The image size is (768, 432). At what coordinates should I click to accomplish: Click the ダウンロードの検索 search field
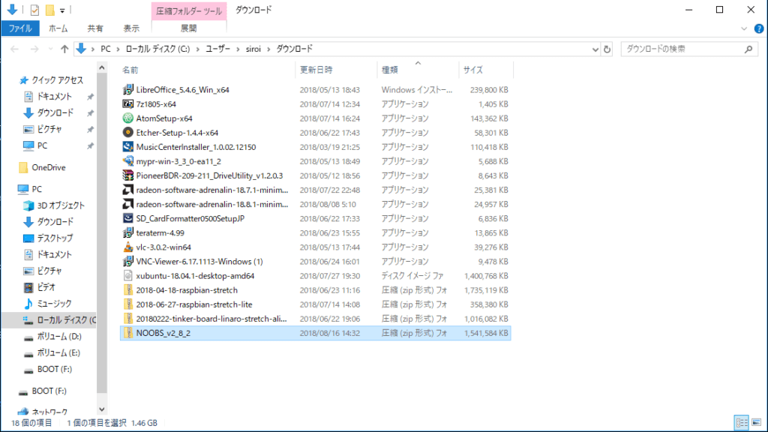click(x=682, y=49)
